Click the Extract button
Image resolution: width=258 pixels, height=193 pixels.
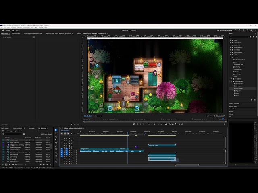169,124
